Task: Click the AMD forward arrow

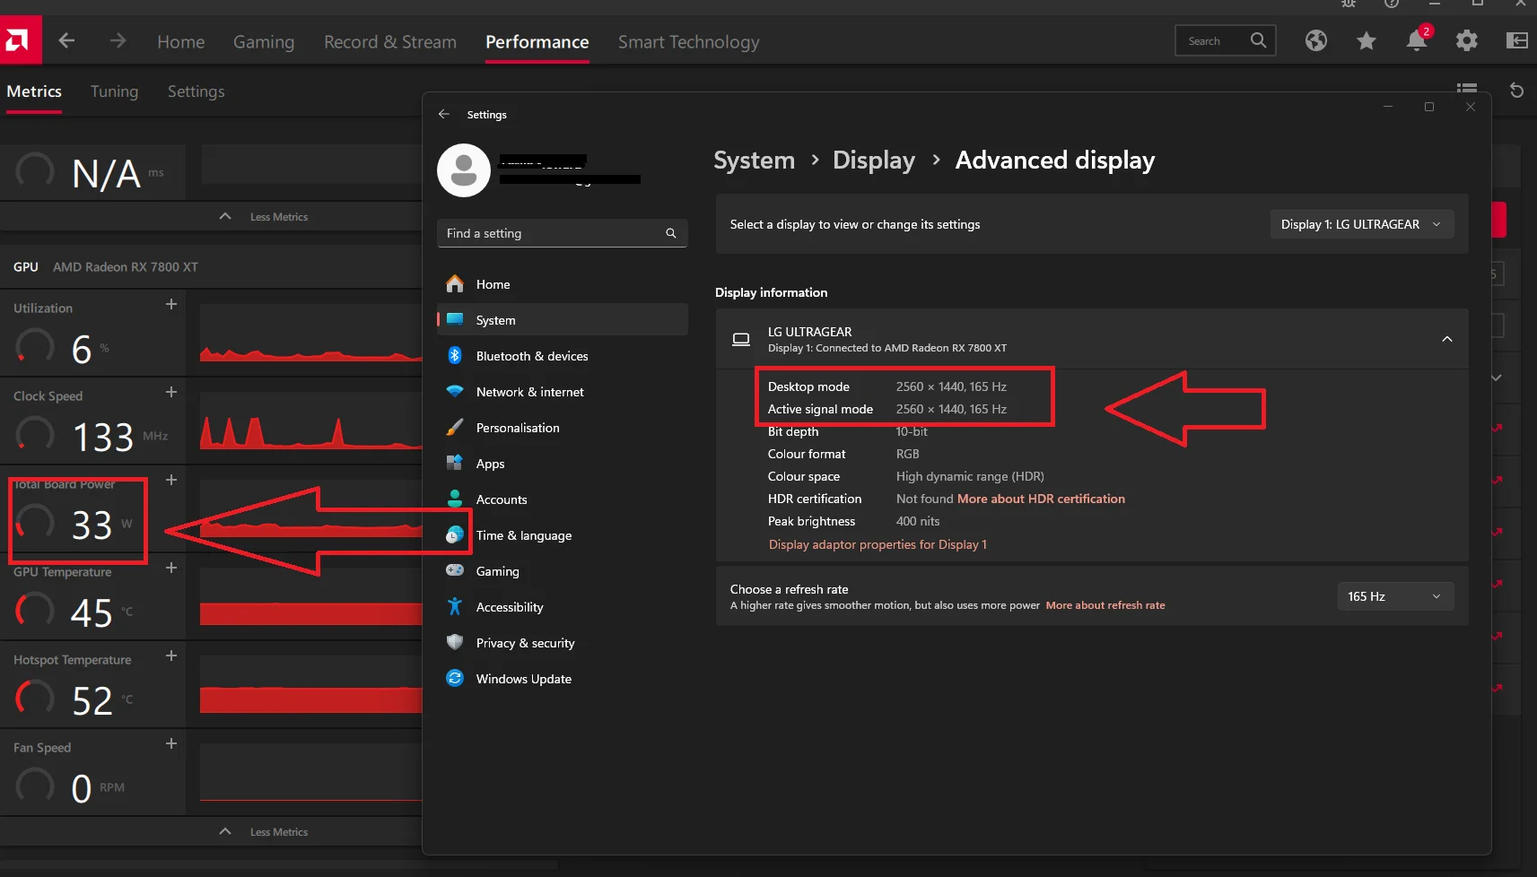Action: tap(118, 40)
